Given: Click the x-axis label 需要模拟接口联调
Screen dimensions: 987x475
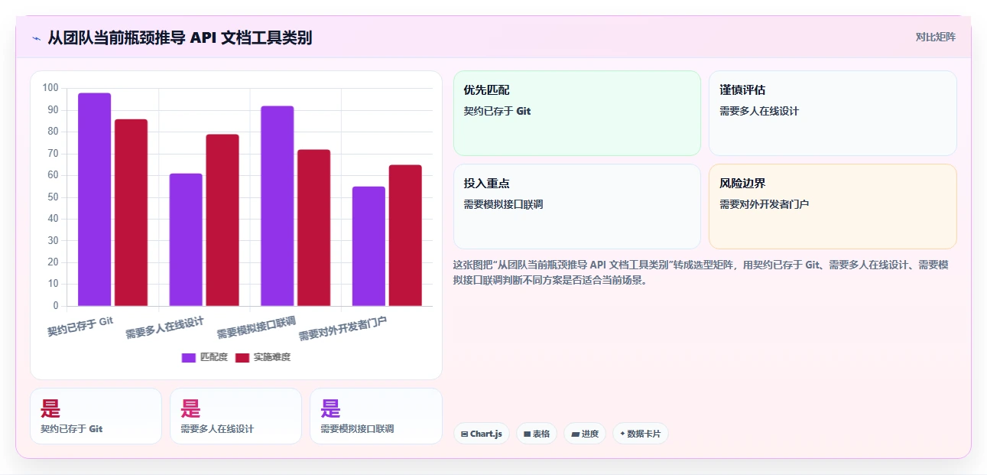Looking at the screenshot, I should [256, 328].
